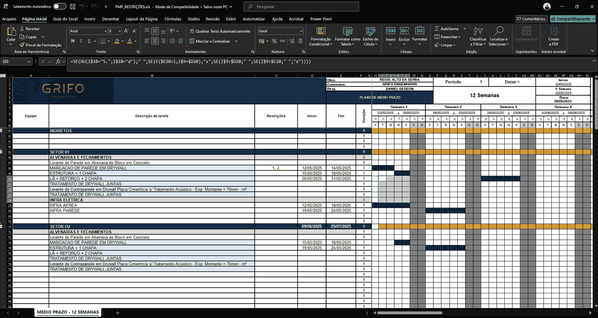Viewport: 598px width, 318px height.
Task: Toggle italic (I) formatting
Action: 81,41
